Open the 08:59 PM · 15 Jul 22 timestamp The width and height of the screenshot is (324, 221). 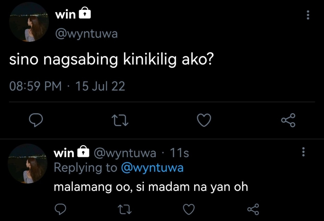(67, 86)
